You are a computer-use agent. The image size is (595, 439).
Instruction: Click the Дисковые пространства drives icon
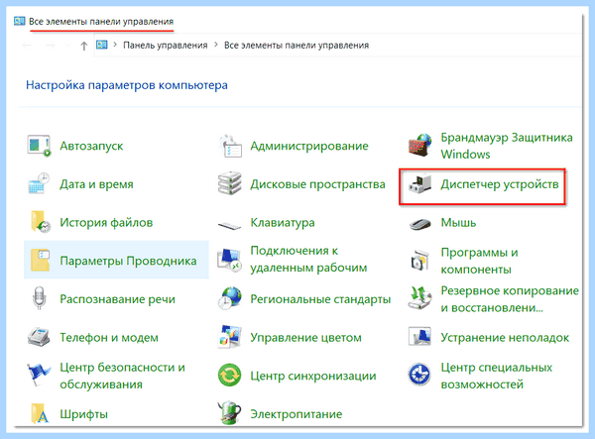(230, 184)
